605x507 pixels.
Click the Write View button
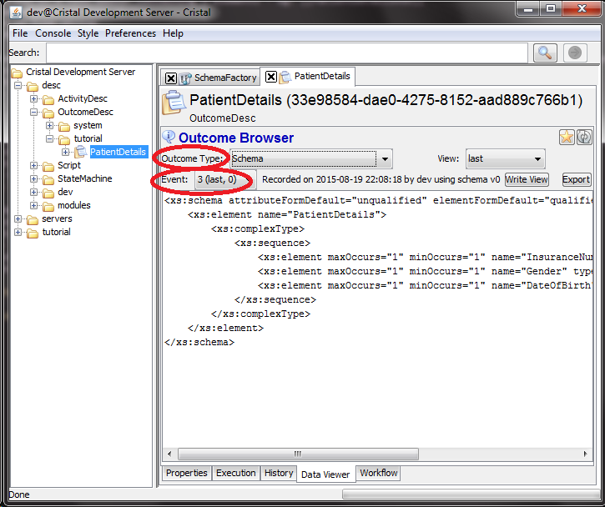point(527,179)
